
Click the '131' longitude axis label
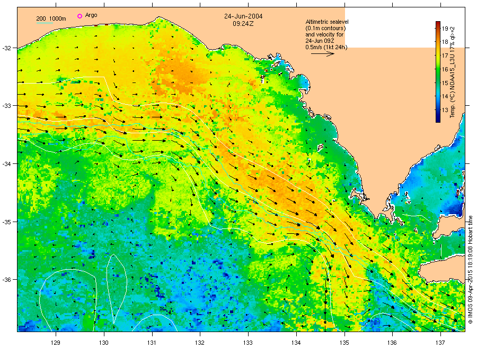pos(152,343)
